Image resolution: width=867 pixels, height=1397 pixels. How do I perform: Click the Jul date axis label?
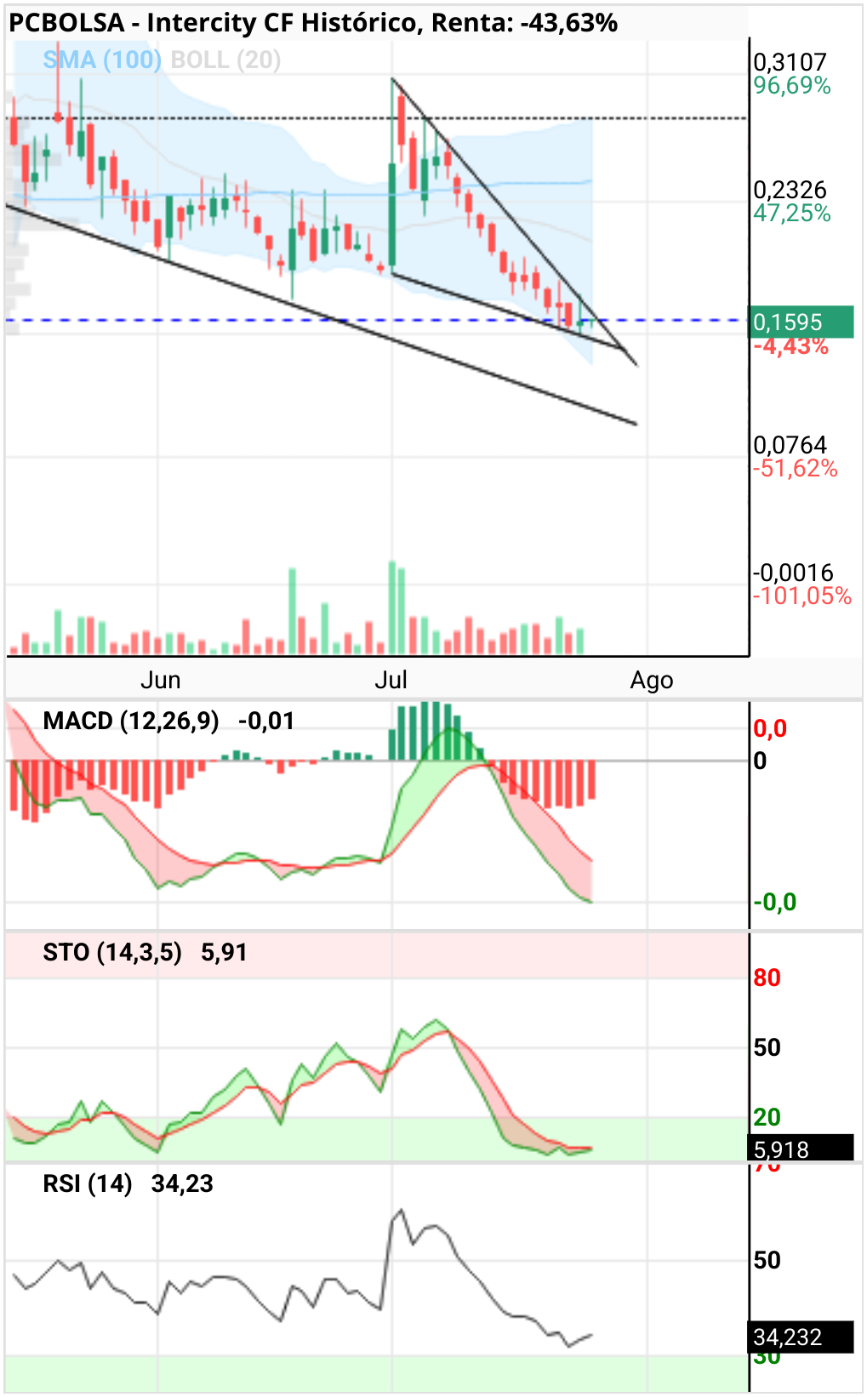[391, 680]
